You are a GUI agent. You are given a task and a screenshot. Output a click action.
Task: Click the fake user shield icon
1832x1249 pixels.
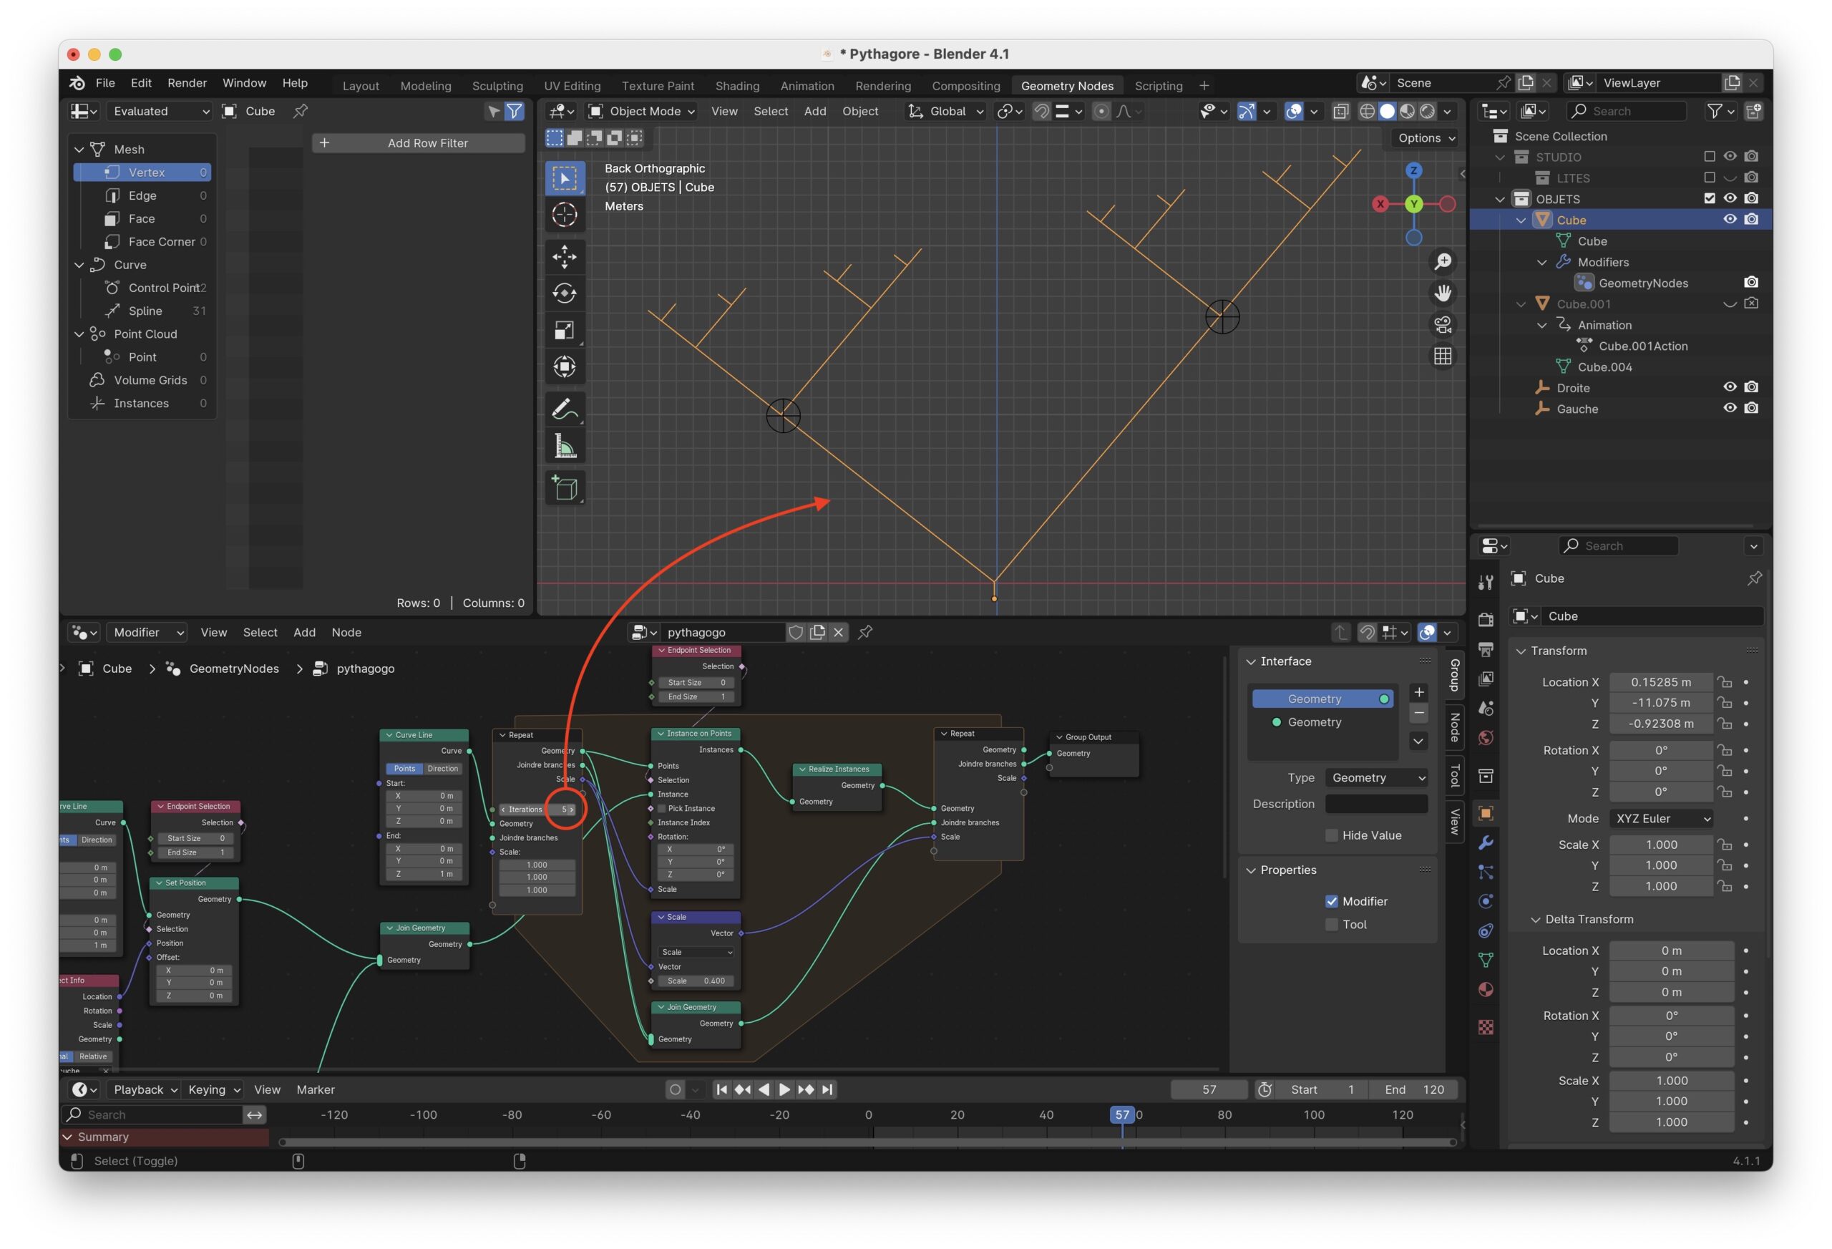796,633
